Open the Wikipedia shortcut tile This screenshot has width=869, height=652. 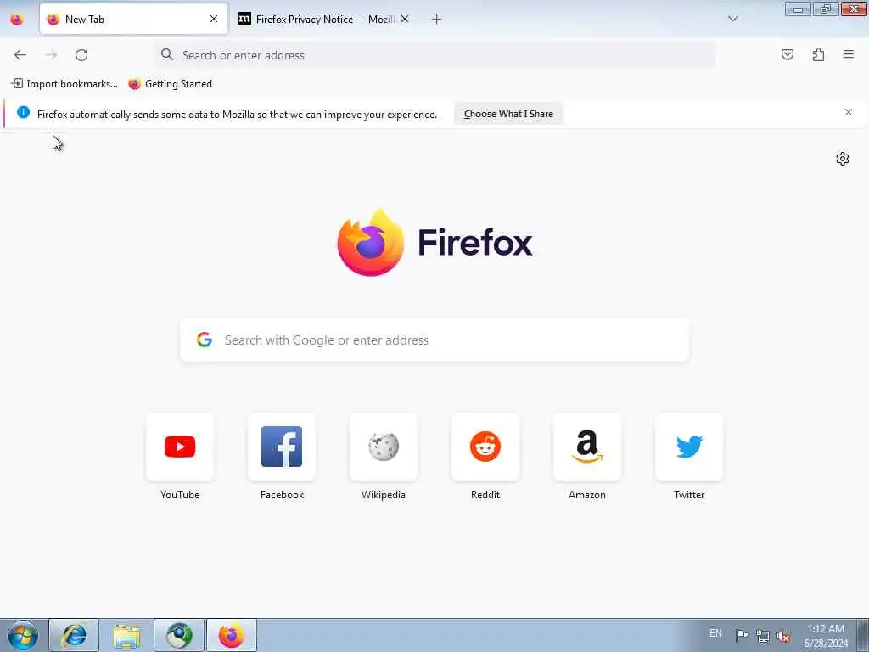pos(384,447)
